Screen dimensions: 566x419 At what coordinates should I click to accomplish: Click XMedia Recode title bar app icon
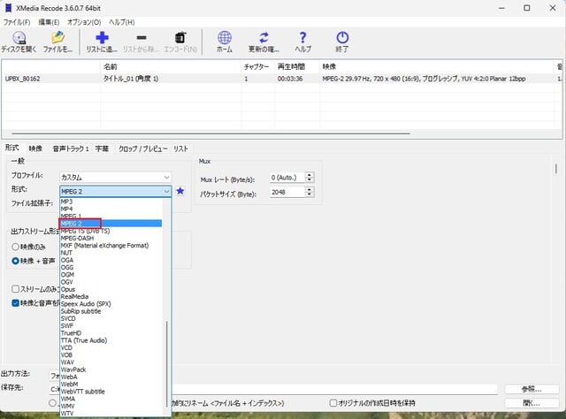coord(8,8)
